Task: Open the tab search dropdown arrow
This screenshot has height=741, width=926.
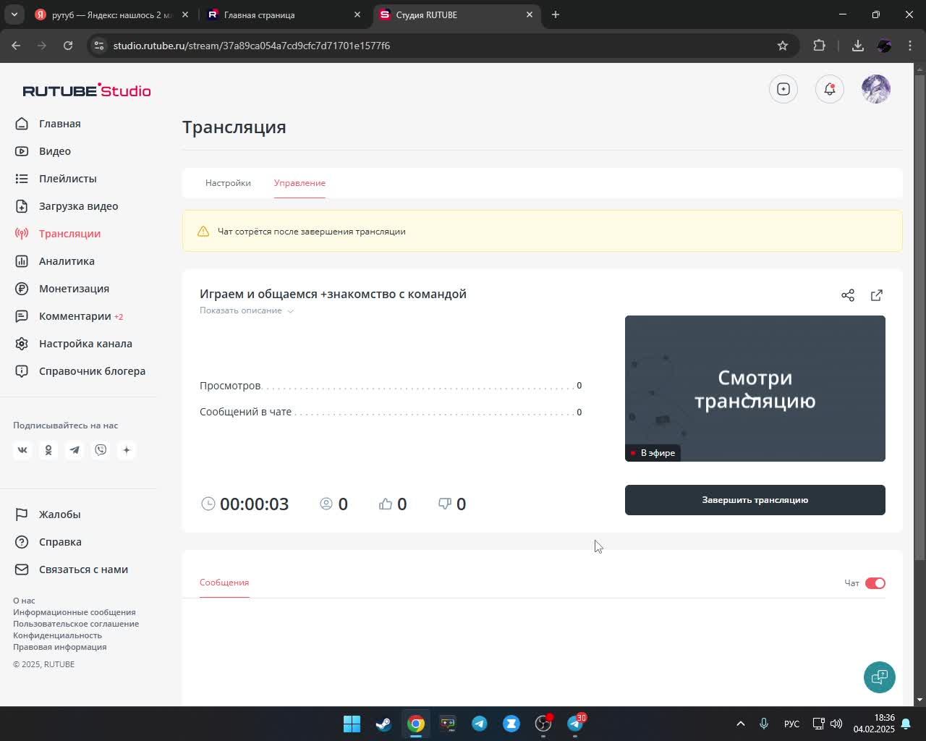Action: click(x=14, y=14)
